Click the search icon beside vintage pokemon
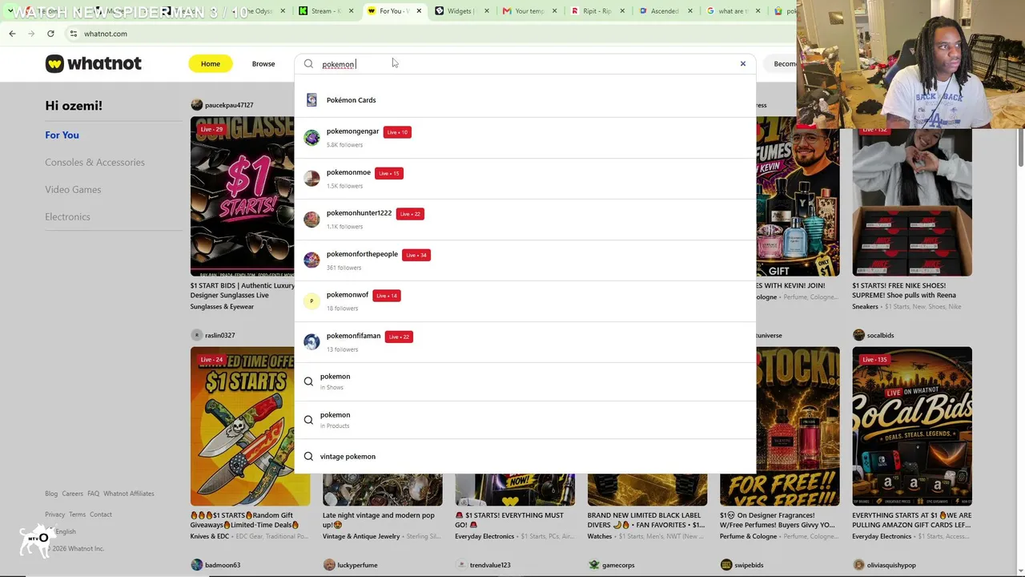The width and height of the screenshot is (1025, 577). (x=308, y=457)
